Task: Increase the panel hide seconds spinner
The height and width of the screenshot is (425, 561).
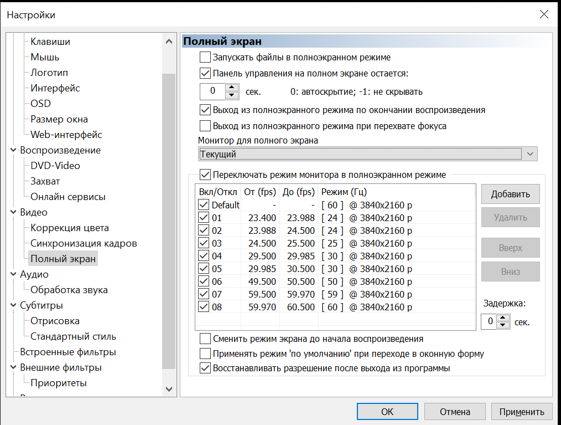Action: coord(232,88)
